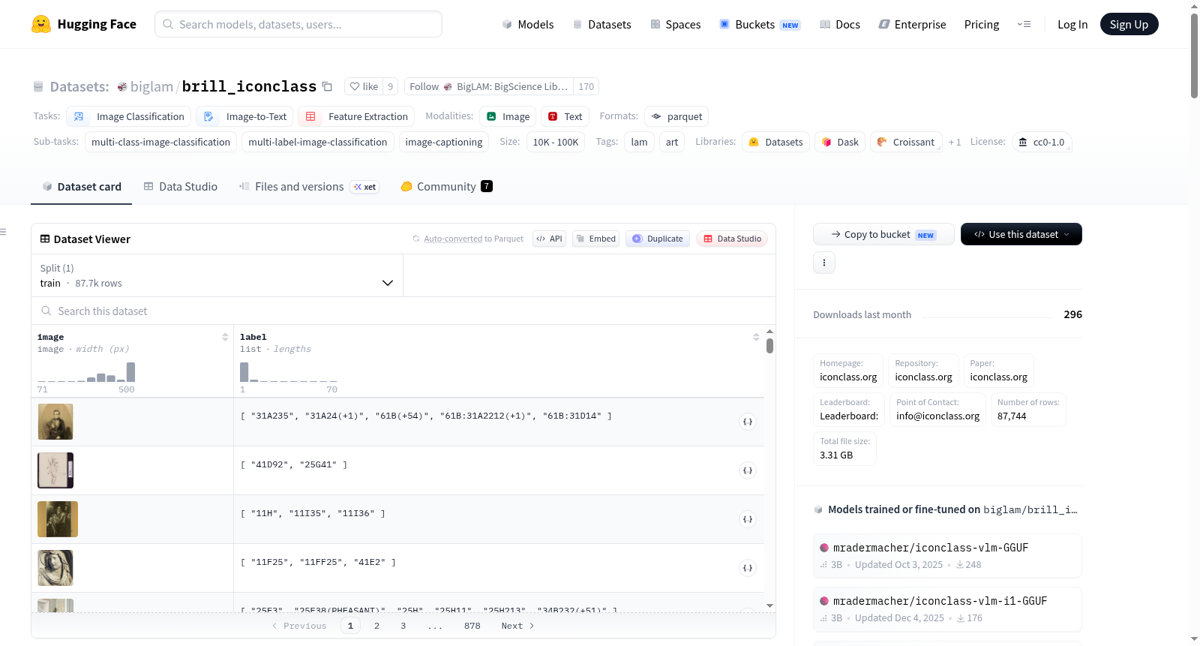Like the brill_iconclass dataset

[364, 86]
